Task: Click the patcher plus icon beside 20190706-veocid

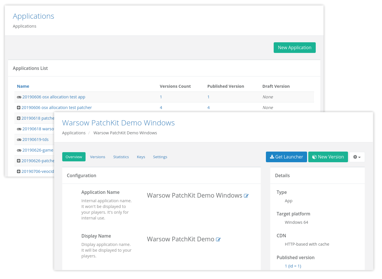Action: click(x=18, y=171)
